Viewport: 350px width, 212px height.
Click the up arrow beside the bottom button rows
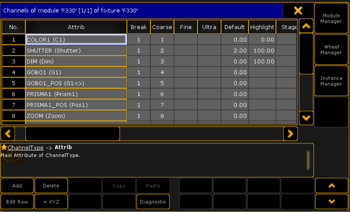point(332,185)
